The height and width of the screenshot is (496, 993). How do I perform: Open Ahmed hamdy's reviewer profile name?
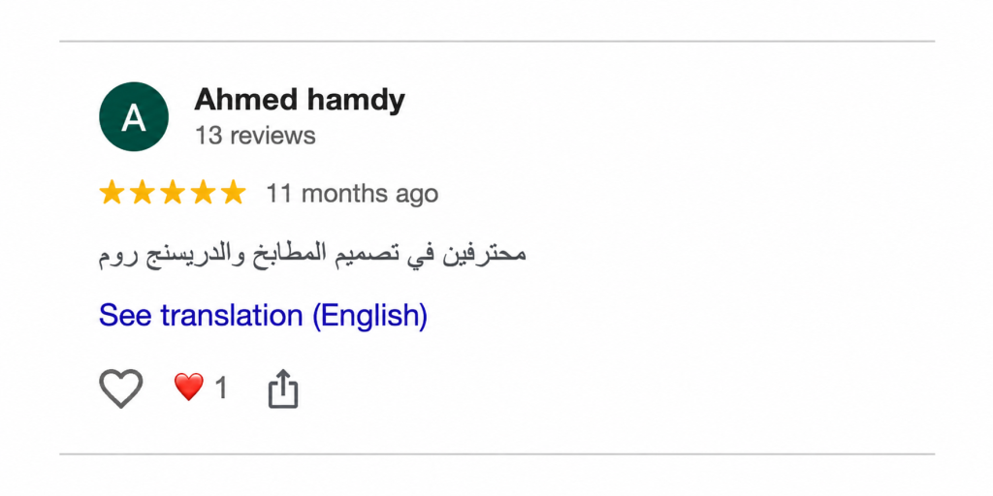300,100
